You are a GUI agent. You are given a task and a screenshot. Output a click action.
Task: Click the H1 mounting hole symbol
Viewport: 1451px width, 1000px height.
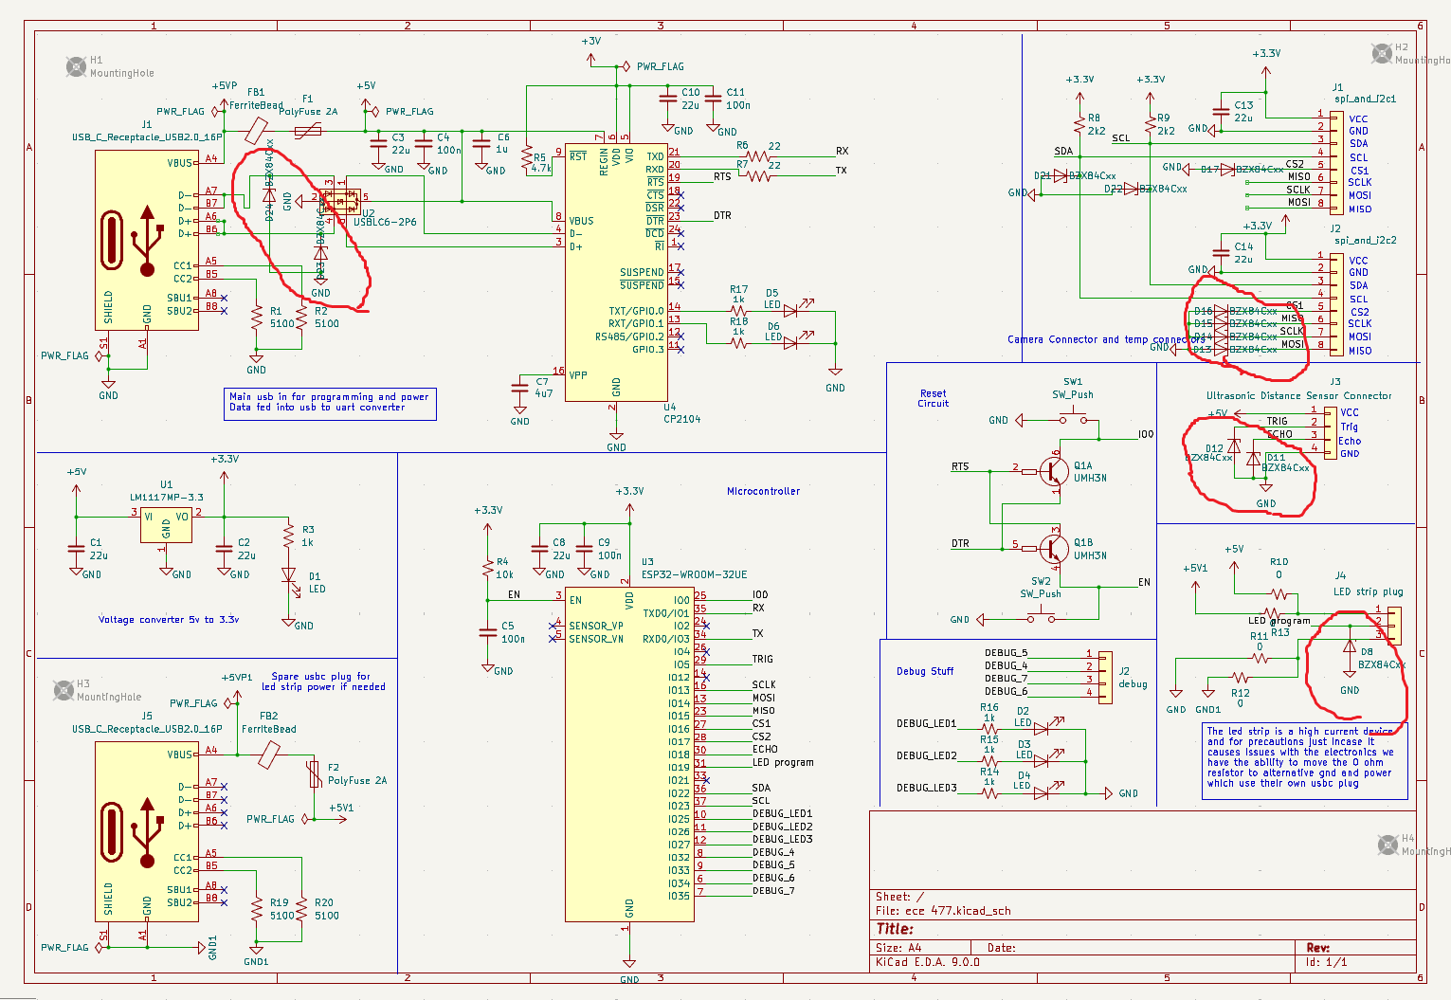[76, 66]
